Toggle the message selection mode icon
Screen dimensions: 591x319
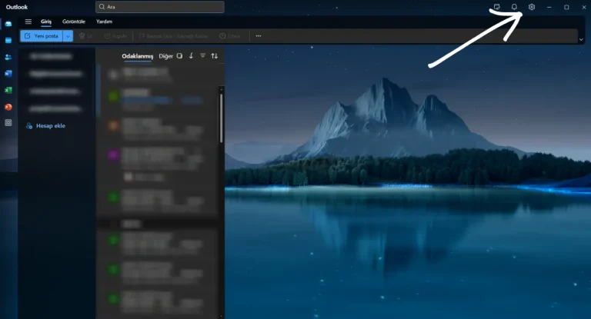coord(179,56)
